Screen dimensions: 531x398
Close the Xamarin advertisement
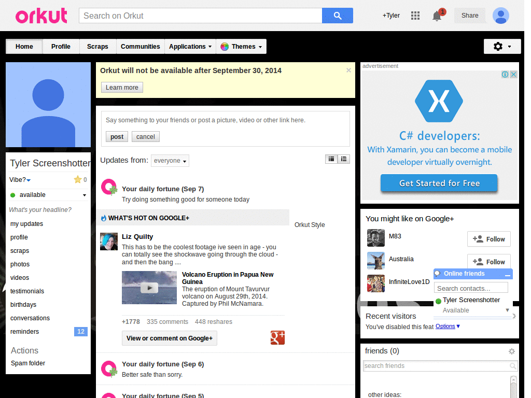click(514, 75)
